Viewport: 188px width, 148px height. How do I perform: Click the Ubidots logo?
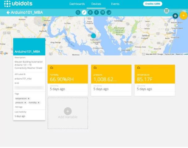click(18, 4)
